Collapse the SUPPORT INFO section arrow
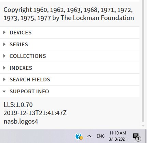This screenshot has width=147, height=143. click(4, 92)
